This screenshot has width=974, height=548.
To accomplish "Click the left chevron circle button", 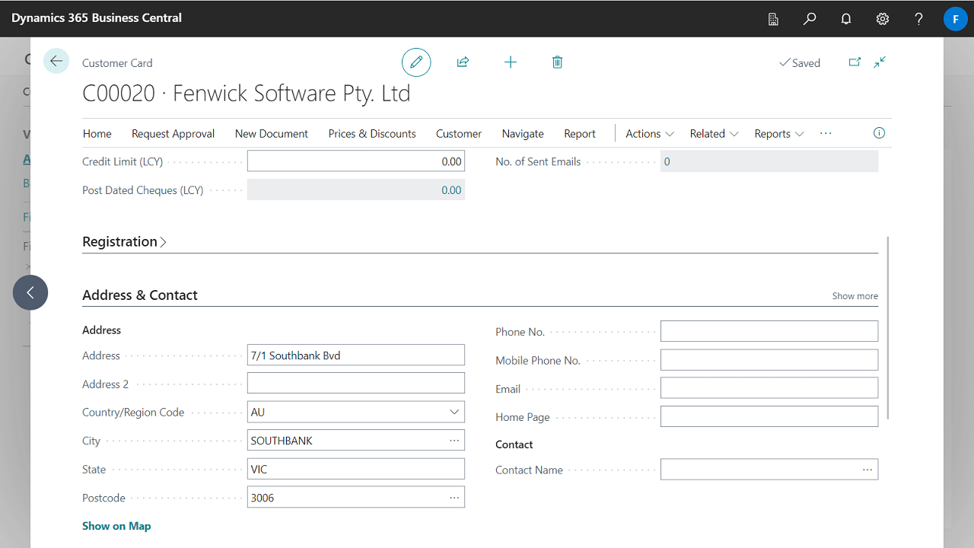I will pos(30,292).
